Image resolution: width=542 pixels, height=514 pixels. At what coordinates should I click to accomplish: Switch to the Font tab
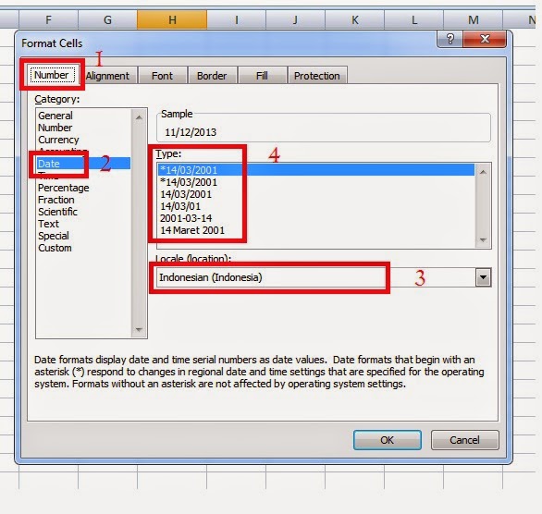[x=162, y=76]
